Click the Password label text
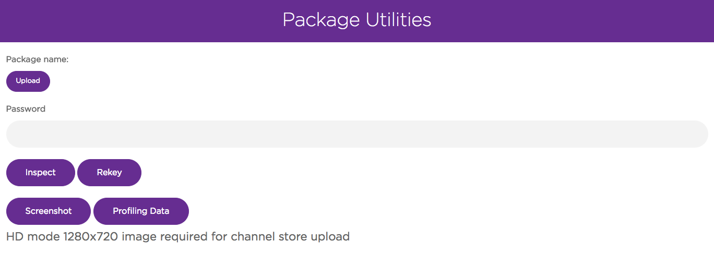 26,109
